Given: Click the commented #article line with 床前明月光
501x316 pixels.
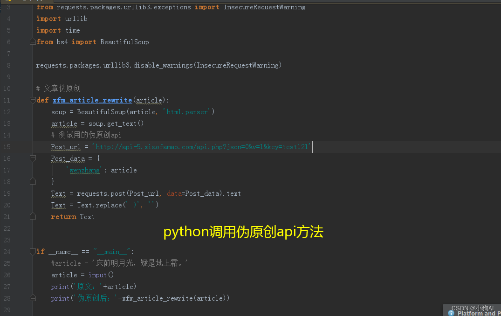Looking at the screenshot, I should click(119, 263).
